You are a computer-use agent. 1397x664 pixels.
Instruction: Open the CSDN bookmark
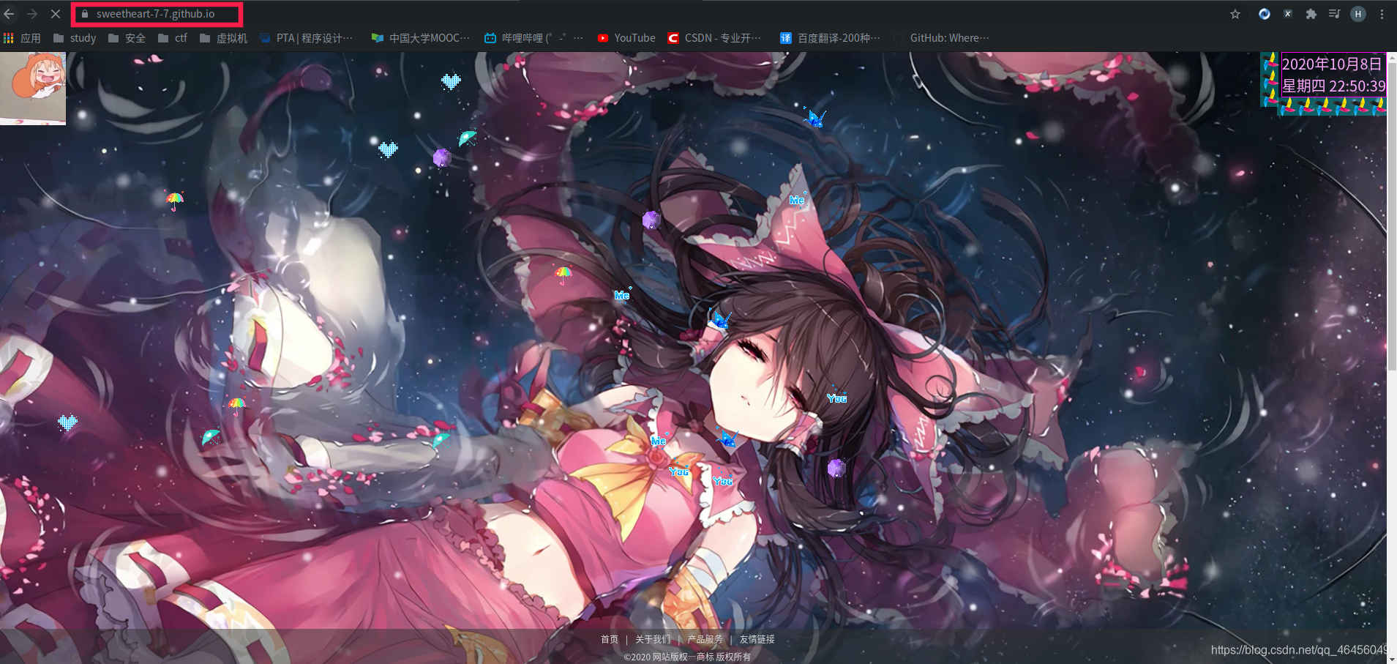coord(714,38)
